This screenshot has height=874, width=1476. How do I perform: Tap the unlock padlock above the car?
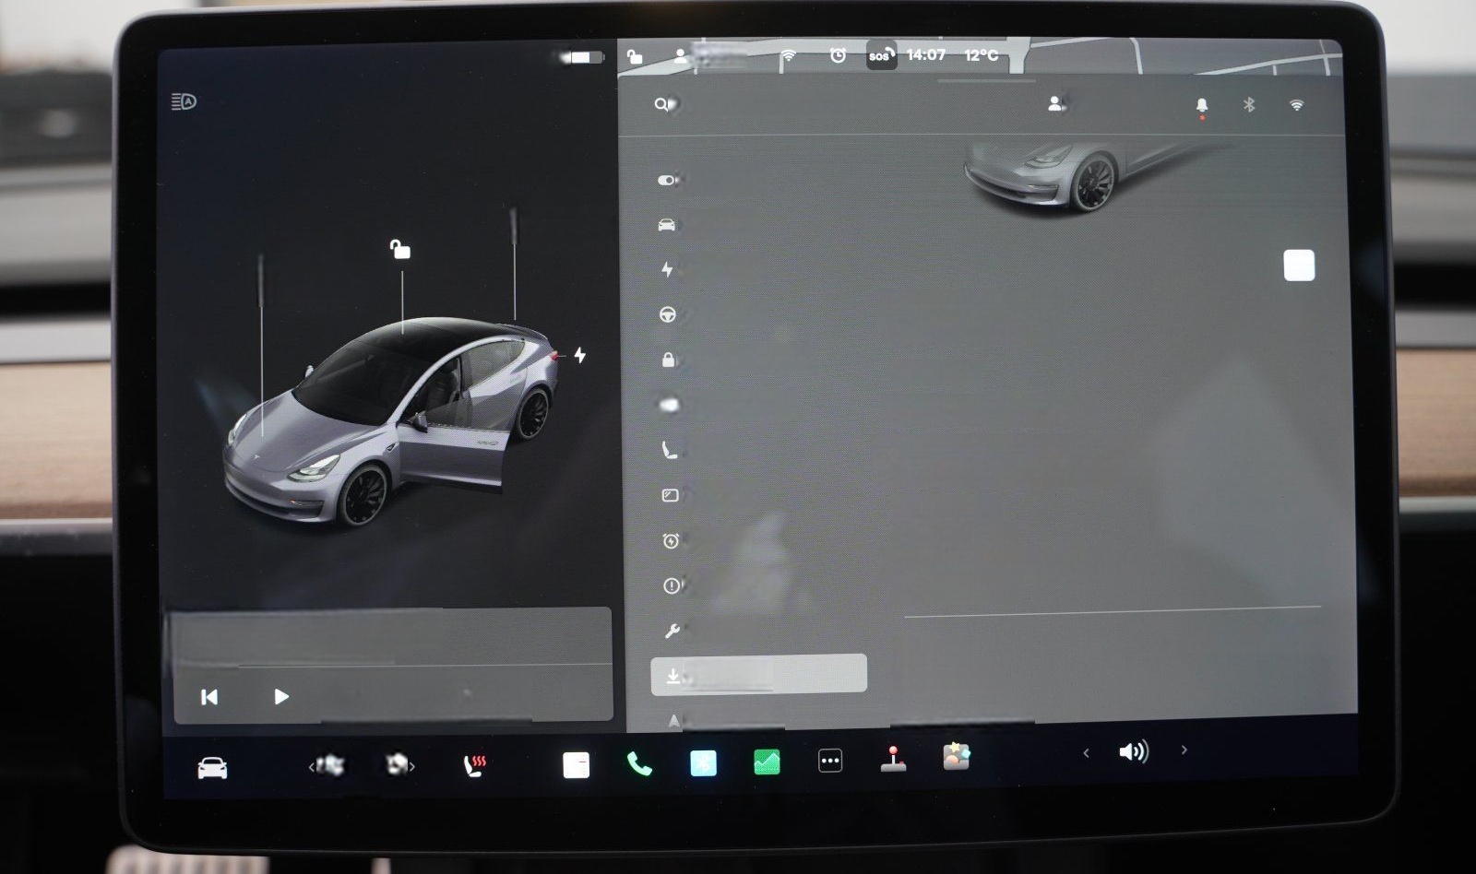399,249
